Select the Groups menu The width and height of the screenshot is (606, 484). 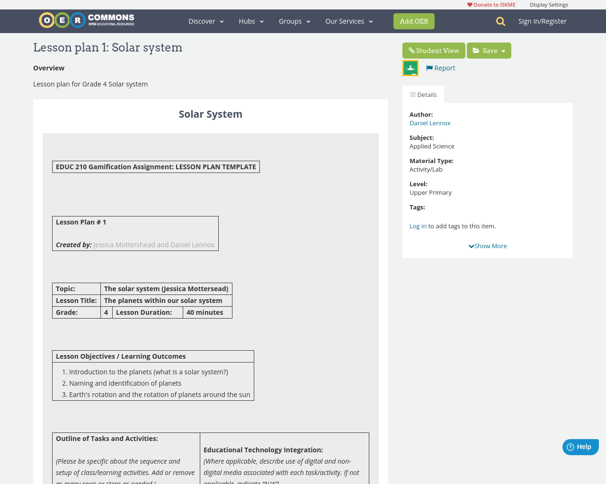pyautogui.click(x=294, y=20)
